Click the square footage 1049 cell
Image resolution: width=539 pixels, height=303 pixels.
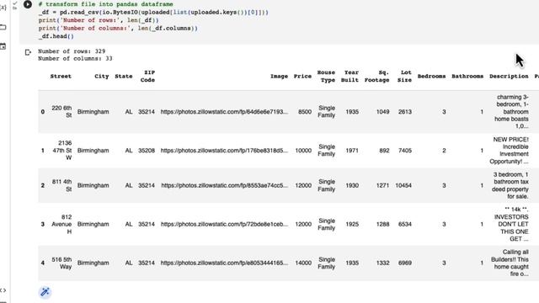(382, 112)
